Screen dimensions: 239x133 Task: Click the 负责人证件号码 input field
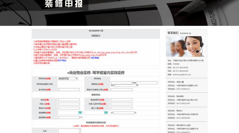[121, 104]
